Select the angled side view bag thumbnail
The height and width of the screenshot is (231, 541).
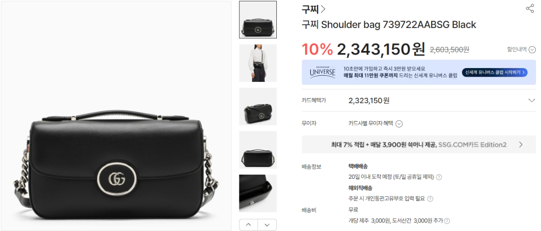(258, 107)
